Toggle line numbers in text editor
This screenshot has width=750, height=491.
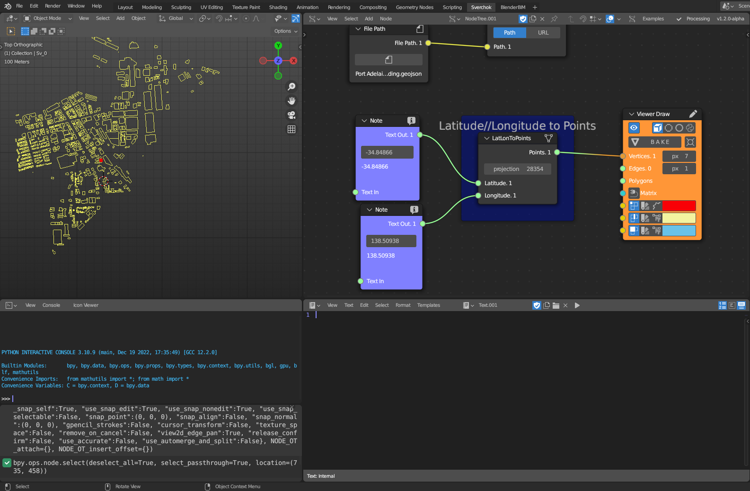pyautogui.click(x=723, y=305)
